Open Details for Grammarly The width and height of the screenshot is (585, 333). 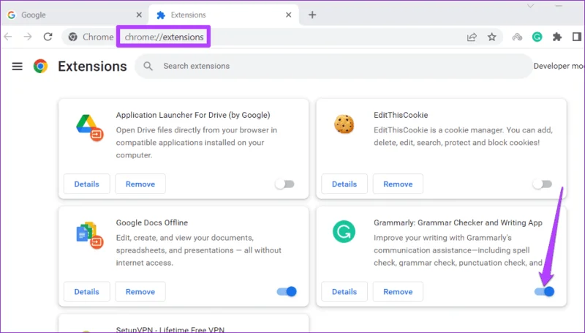344,291
